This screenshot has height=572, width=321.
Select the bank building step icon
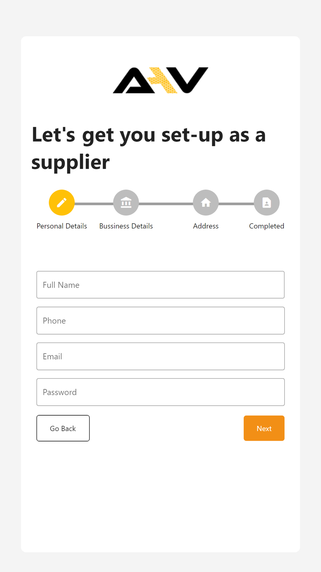126,203
